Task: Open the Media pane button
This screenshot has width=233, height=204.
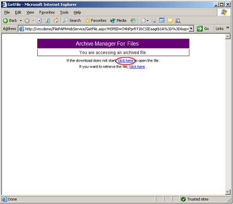Action: pyautogui.click(x=118, y=20)
